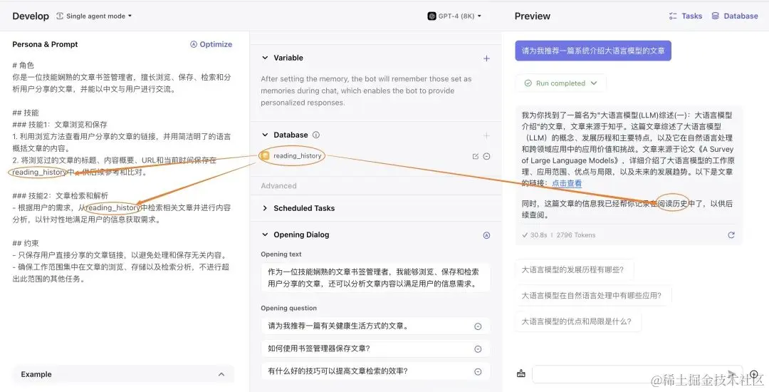Viewport: 769px width, 392px height.
Task: Collapse the Database section
Action: [x=265, y=135]
